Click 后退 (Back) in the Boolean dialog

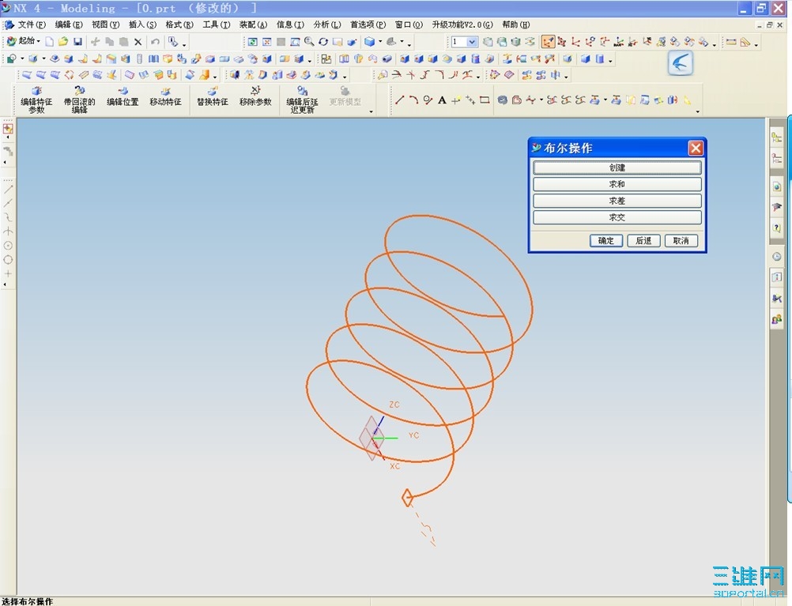[643, 241]
